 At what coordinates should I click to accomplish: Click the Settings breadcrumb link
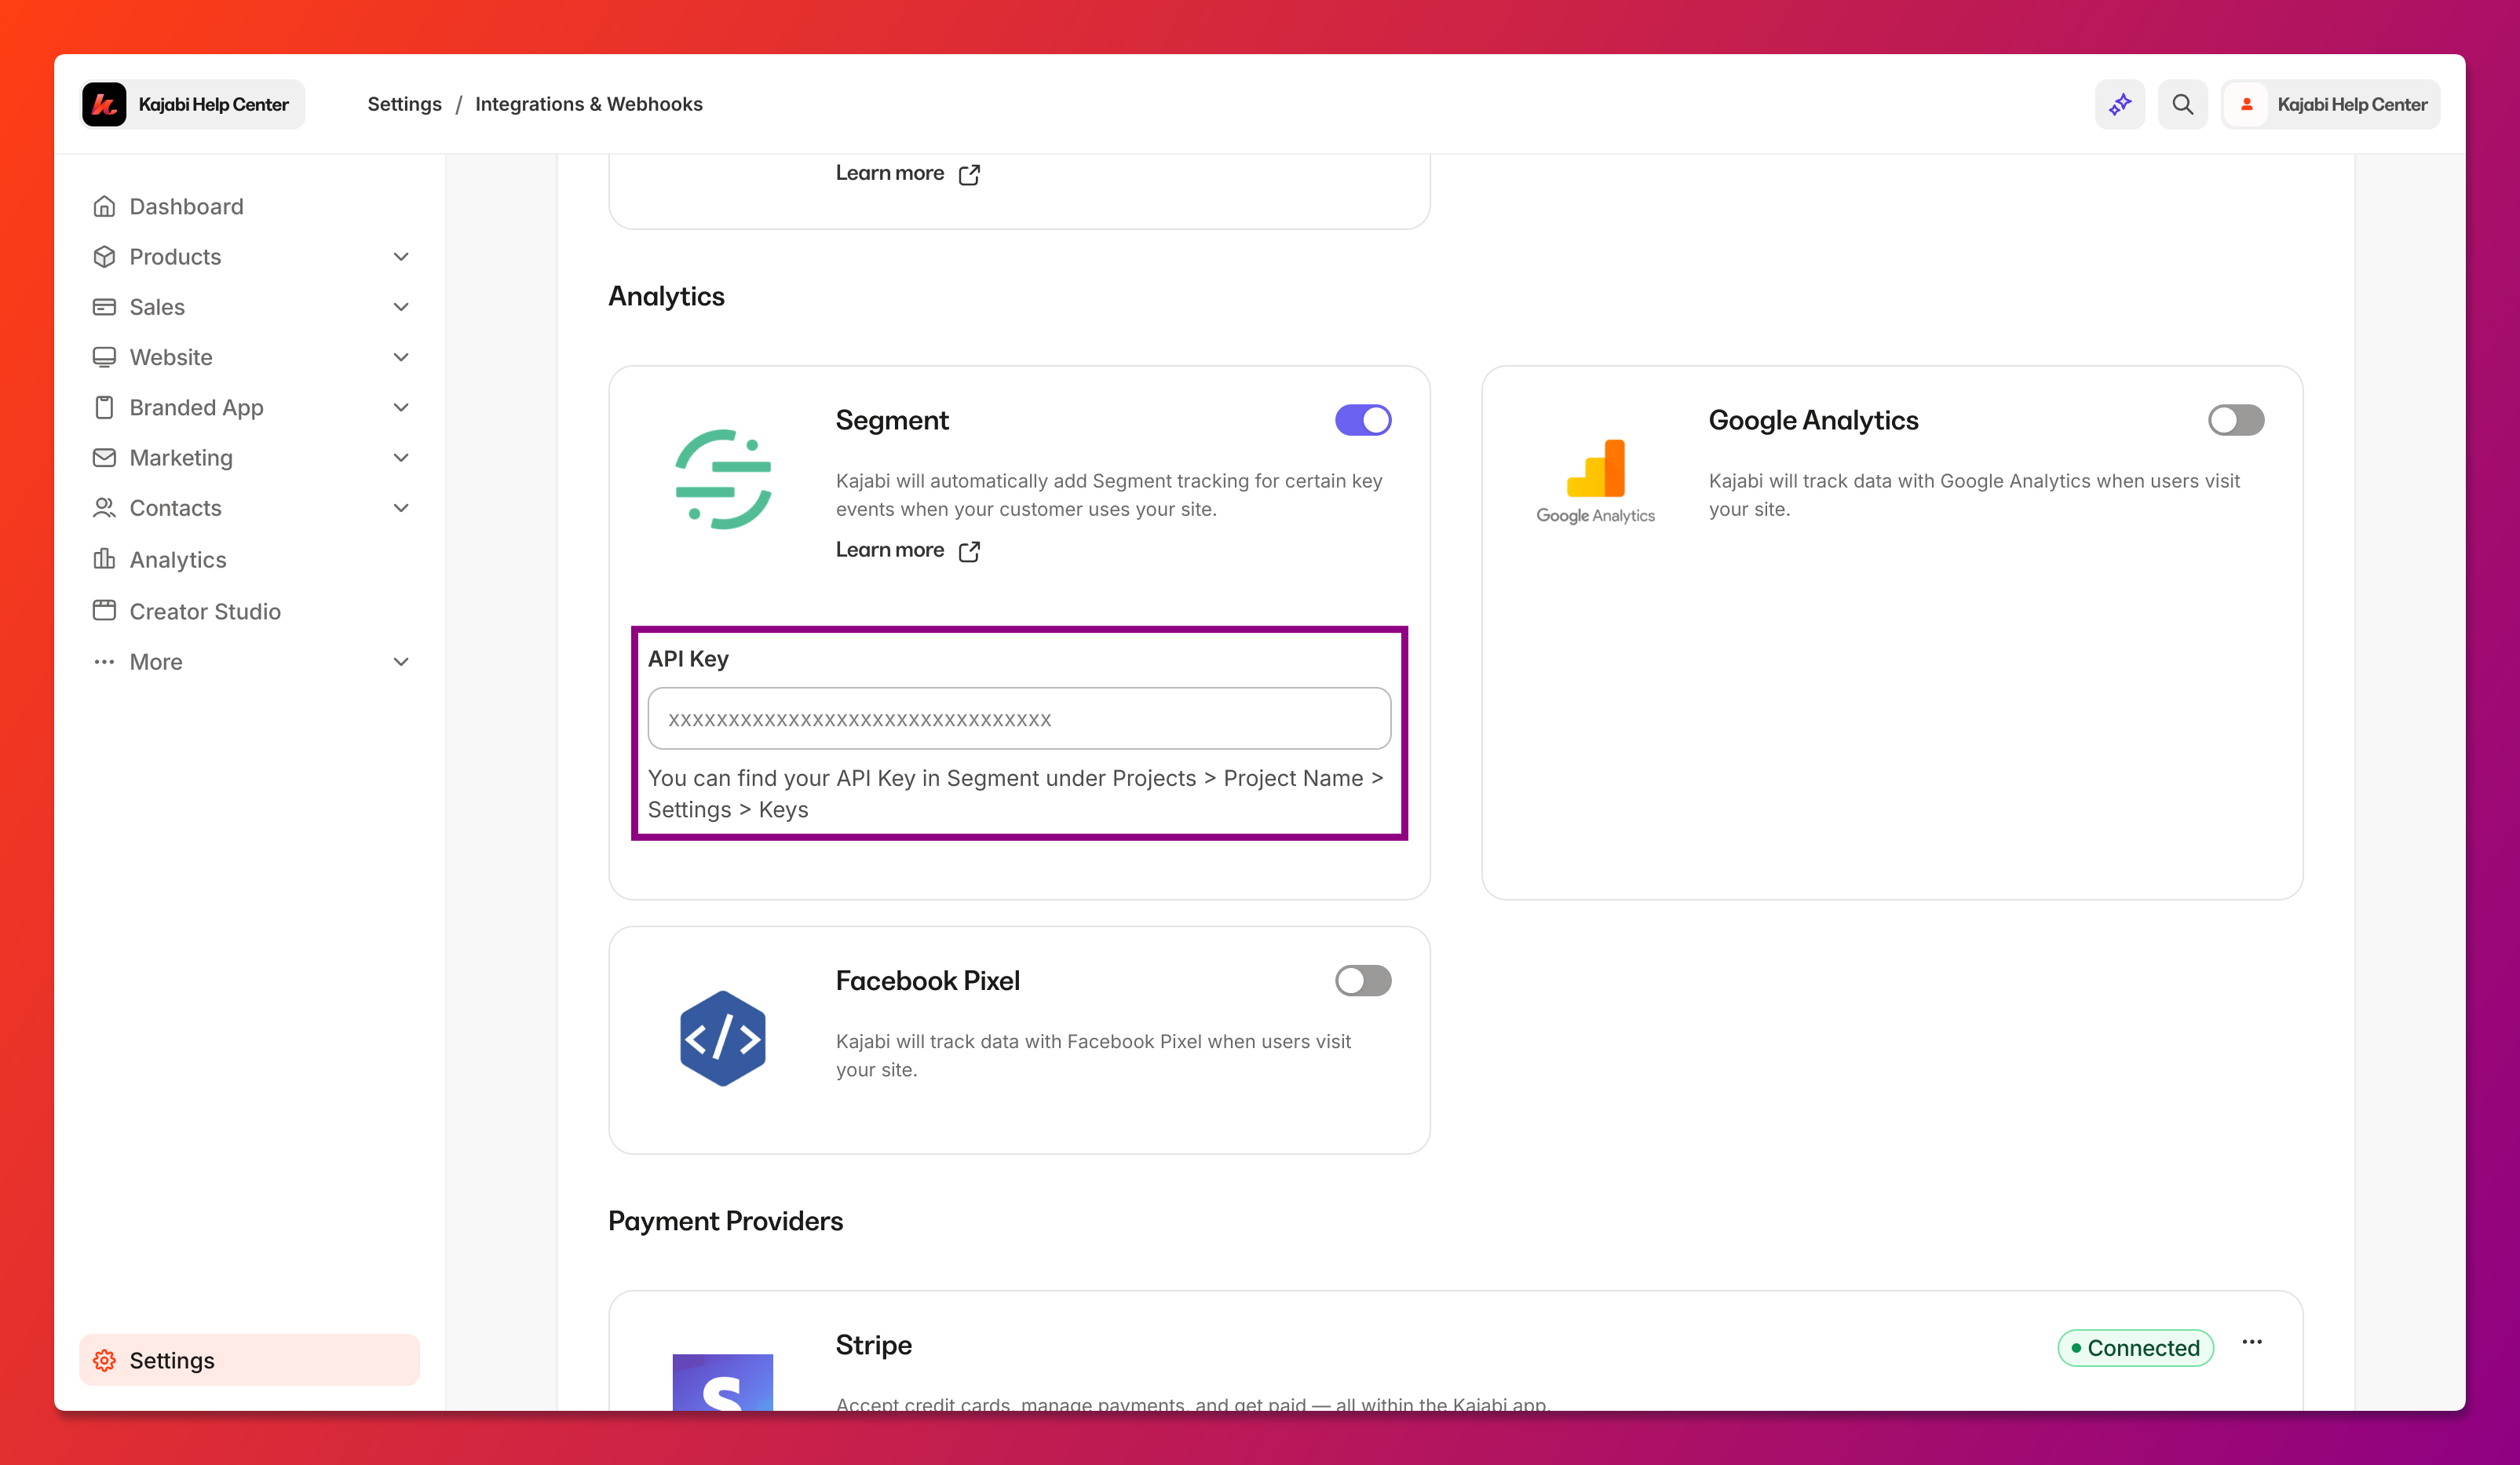pyautogui.click(x=404, y=104)
